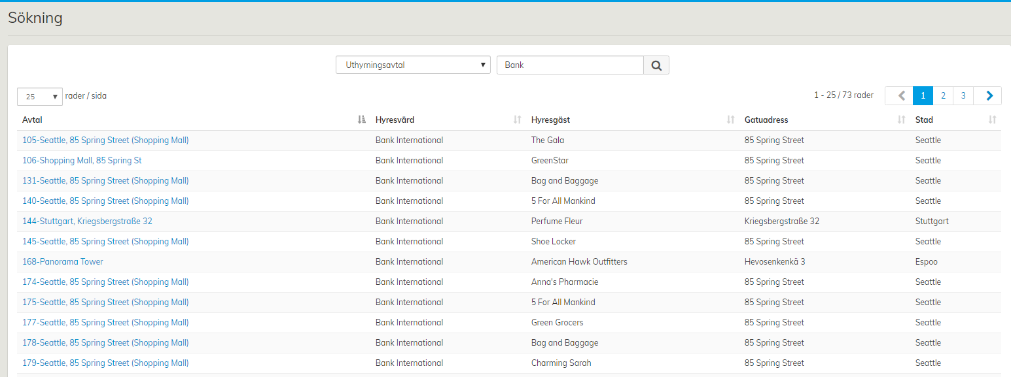Sort the Gatuadress column using its arrows
The image size is (1011, 377).
tap(901, 120)
